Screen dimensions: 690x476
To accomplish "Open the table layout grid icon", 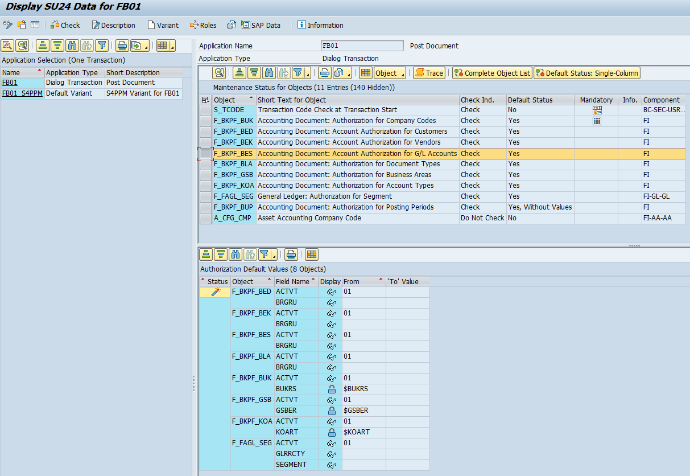I will coord(366,73).
